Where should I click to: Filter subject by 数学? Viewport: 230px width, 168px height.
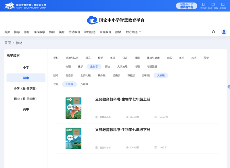pyautogui.click(x=100, y=58)
